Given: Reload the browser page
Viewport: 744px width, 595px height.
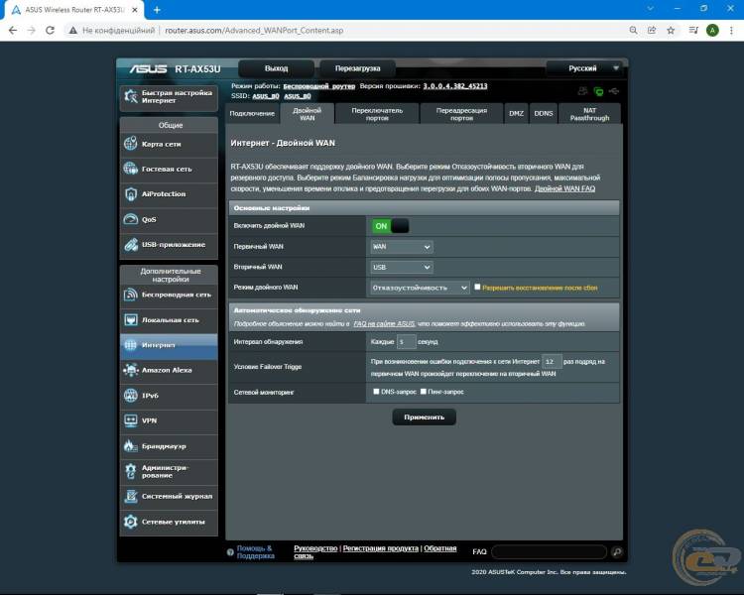Looking at the screenshot, I should (x=50, y=31).
